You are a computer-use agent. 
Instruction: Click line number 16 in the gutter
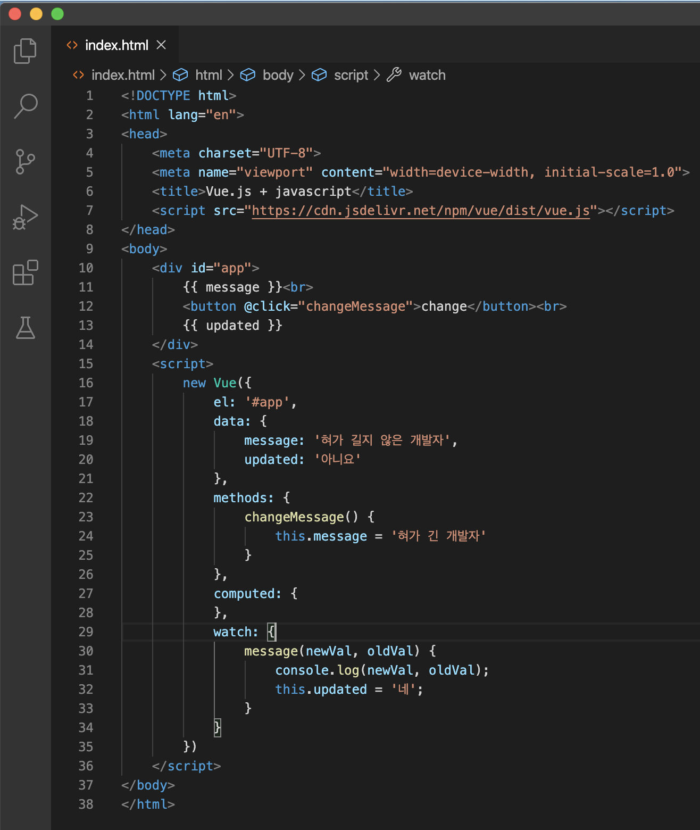click(86, 383)
